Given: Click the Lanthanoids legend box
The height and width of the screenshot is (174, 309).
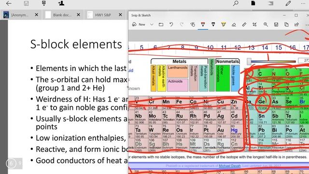Looking at the screenshot, I should [x=178, y=71].
